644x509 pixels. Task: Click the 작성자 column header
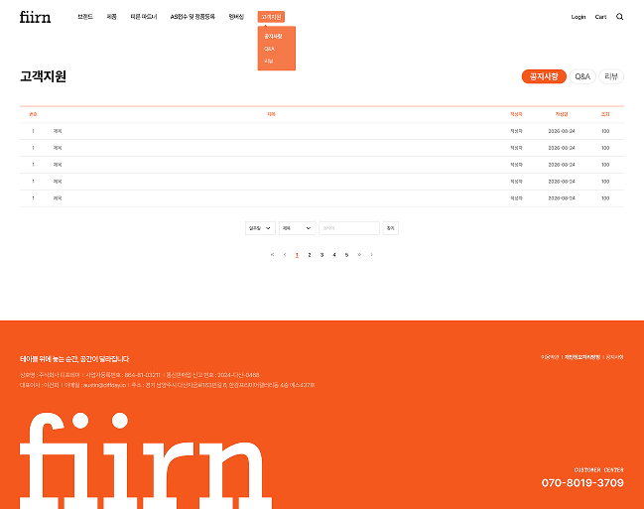(x=516, y=114)
